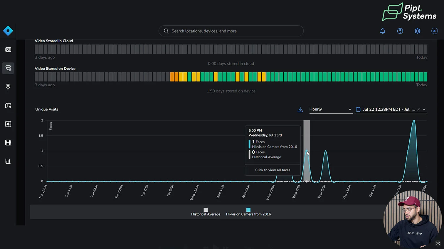Click the film strip video sidebar icon
The image size is (444, 249).
pyautogui.click(x=8, y=143)
